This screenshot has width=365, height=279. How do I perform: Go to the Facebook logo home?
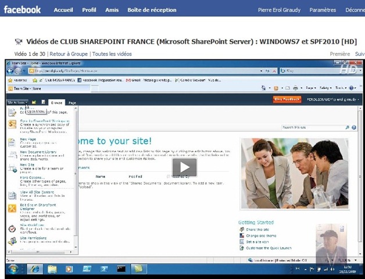point(22,10)
